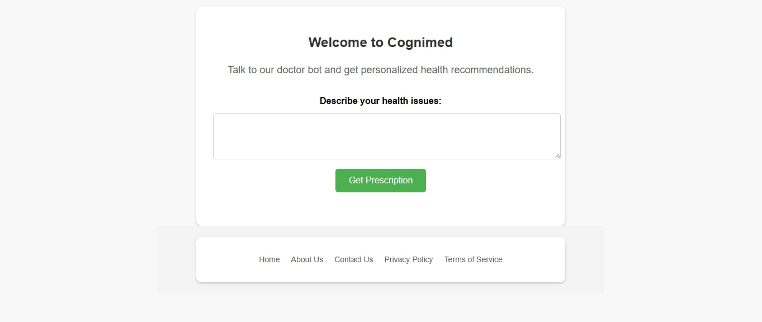Open the Contact Us footer link

354,259
